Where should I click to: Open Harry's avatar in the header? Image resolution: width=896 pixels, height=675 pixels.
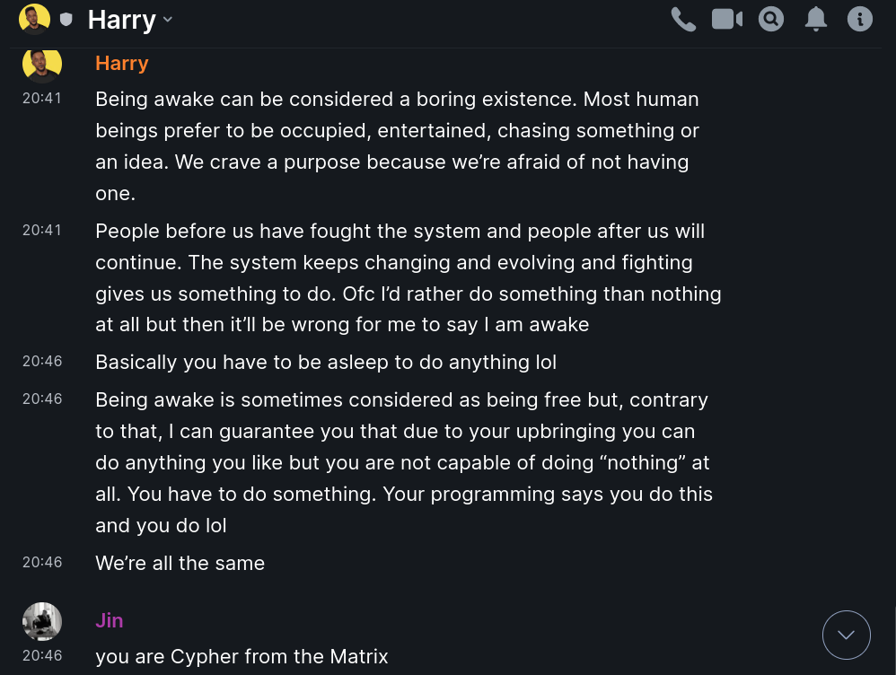[34, 19]
